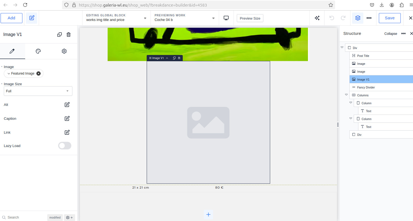Open the Firefox account icon
The width and height of the screenshot is (413, 221).
[392, 5]
